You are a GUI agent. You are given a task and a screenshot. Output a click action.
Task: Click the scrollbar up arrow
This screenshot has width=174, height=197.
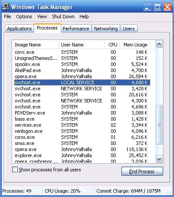(159, 44)
